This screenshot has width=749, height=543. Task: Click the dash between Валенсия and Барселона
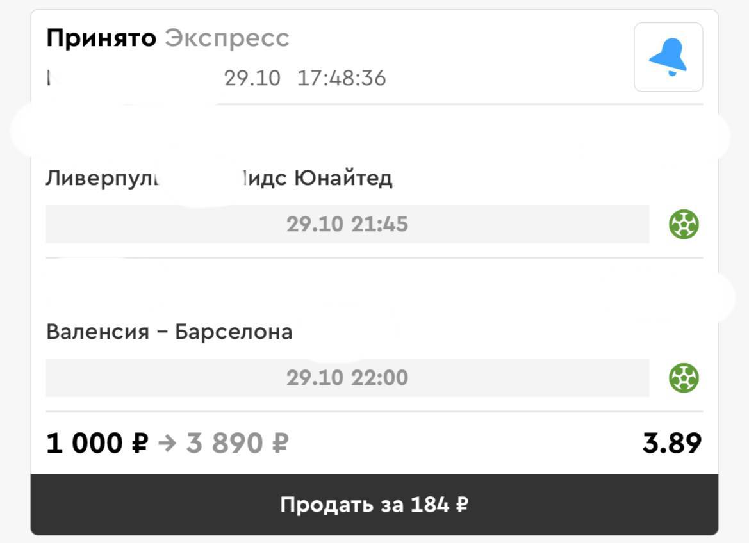pyautogui.click(x=162, y=332)
